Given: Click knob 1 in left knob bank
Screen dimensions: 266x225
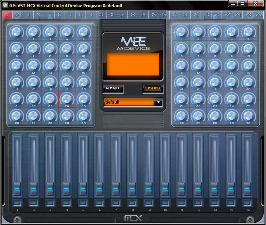Looking at the screenshot, I should click(16, 32).
